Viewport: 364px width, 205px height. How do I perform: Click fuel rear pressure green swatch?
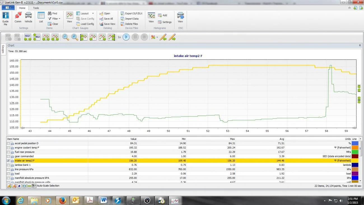pyautogui.click(x=355, y=152)
